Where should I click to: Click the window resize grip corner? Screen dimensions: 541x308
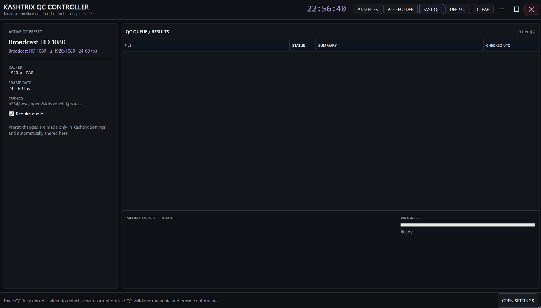[x=539, y=306]
